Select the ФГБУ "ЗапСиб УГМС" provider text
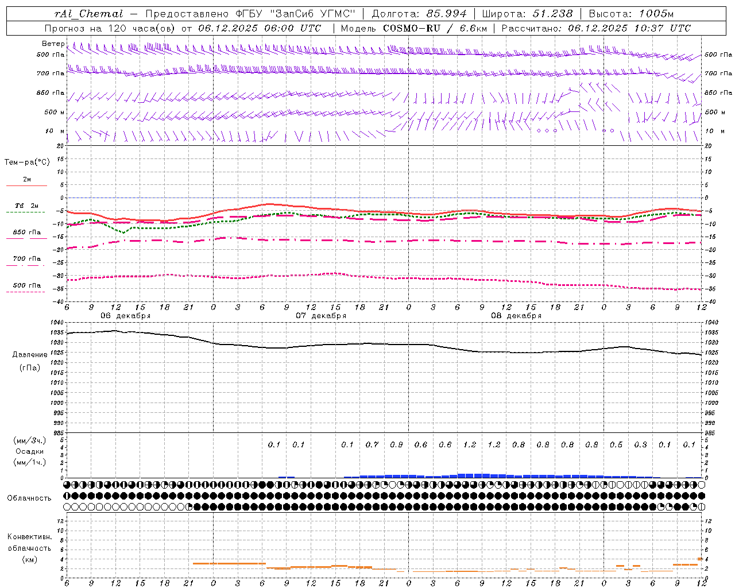 (295, 14)
